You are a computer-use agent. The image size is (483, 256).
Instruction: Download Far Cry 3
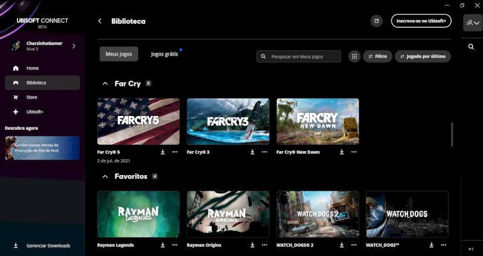[x=252, y=152]
